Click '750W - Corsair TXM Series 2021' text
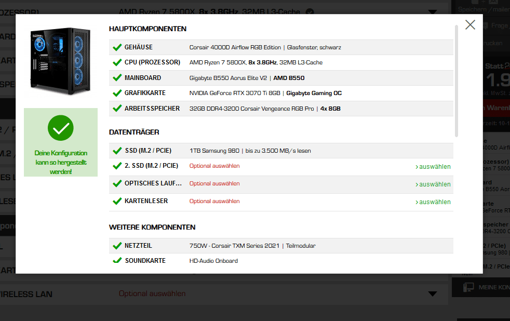The image size is (510, 321). click(x=234, y=246)
